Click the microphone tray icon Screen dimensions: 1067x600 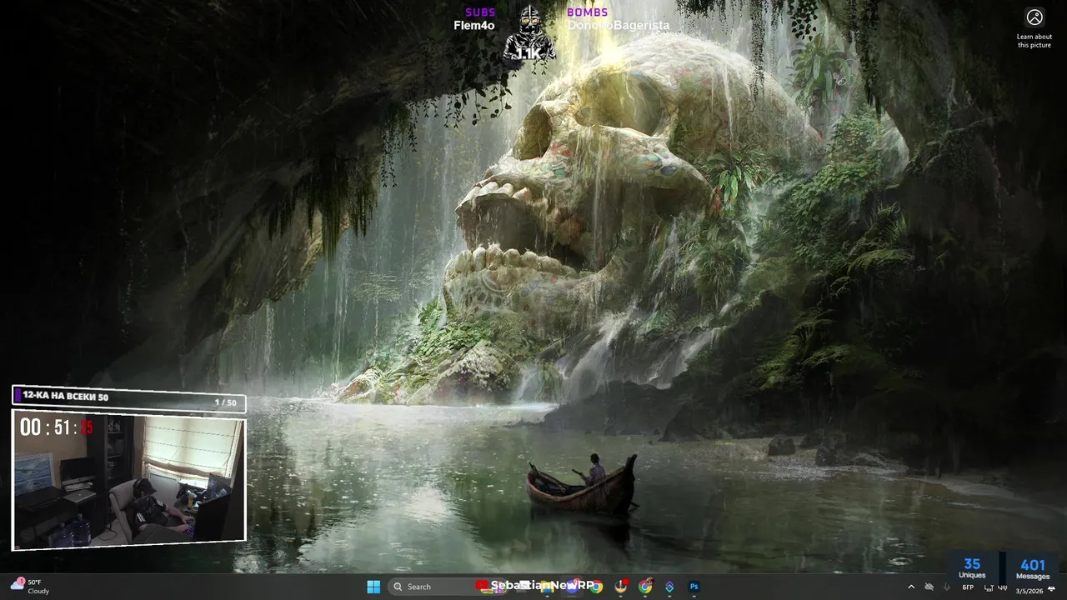pos(947,587)
